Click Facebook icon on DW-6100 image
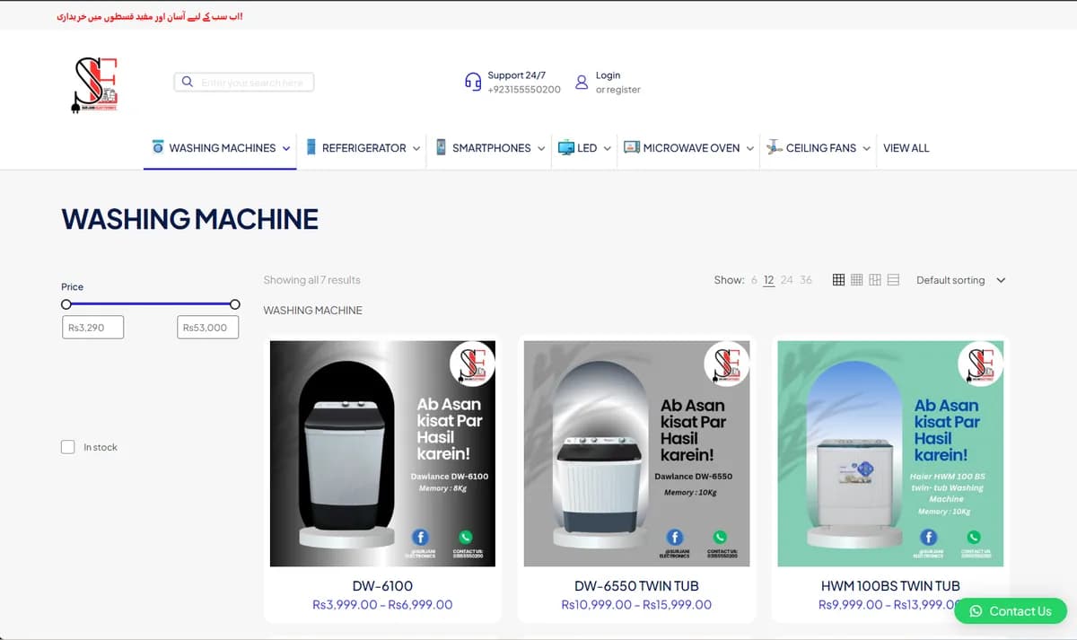 421,536
